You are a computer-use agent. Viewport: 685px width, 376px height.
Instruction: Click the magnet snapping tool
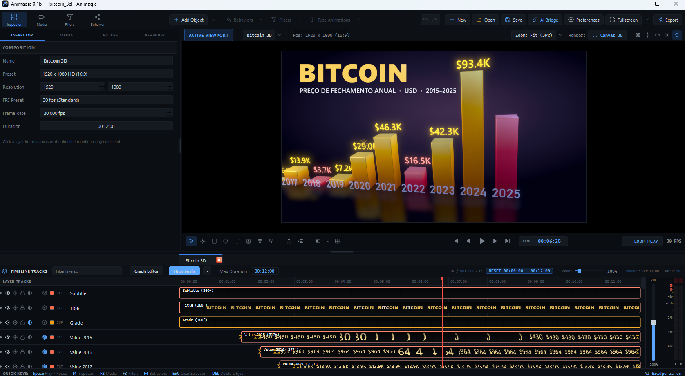pyautogui.click(x=271, y=241)
